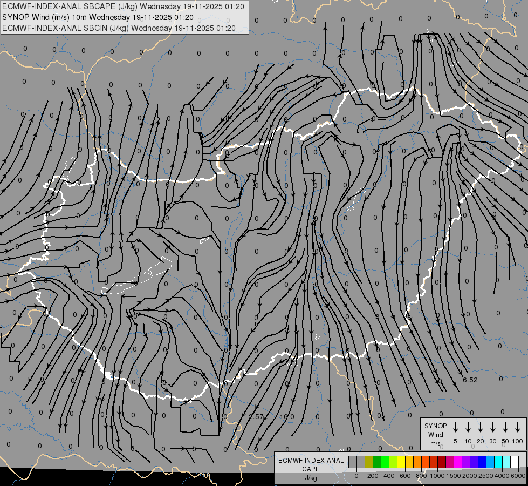Viewport: 528px width, 486px height.
Task: Click the 50 m/s wind arrow in legend
Action: [x=505, y=427]
